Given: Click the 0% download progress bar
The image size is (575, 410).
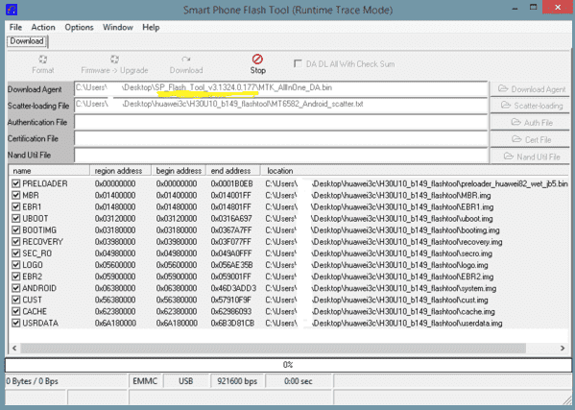Looking at the screenshot, I should tap(288, 365).
